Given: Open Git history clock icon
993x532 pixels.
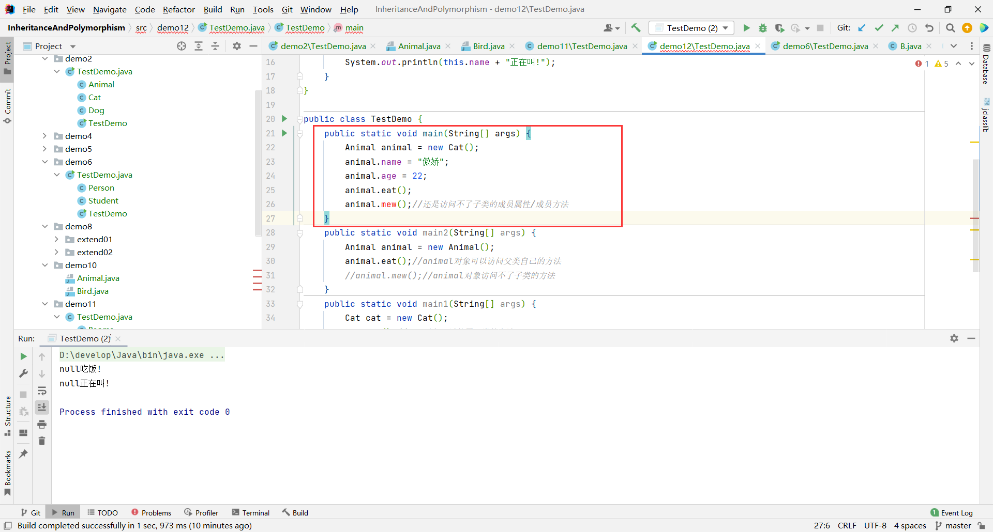Looking at the screenshot, I should click(912, 28).
